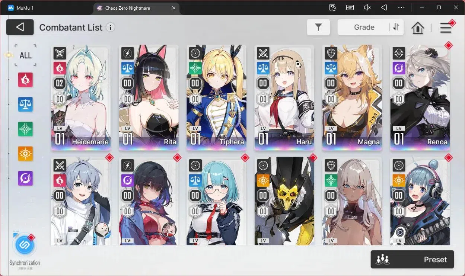The height and width of the screenshot is (276, 465).
Task: Open the Combatant List info icon
Action: point(110,27)
